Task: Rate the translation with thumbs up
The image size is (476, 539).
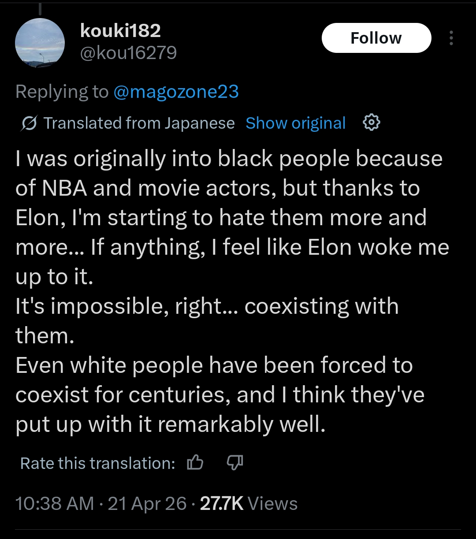Action: click(x=195, y=463)
